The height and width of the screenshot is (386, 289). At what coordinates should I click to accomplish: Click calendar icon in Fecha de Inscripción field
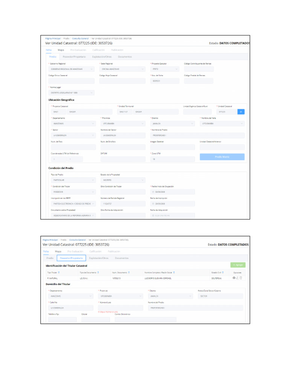point(153,204)
